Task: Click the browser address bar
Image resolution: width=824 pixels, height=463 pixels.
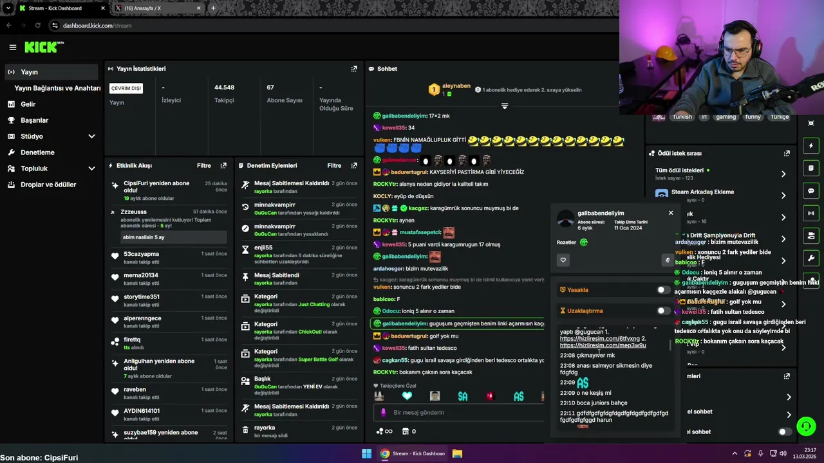Action: coord(335,26)
